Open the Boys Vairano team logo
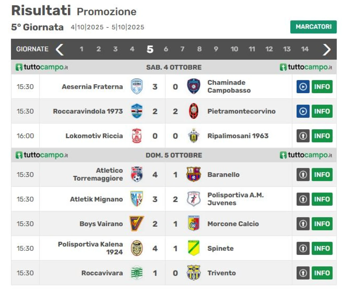Viewport: 342px width, 291px height. pyautogui.click(x=137, y=224)
